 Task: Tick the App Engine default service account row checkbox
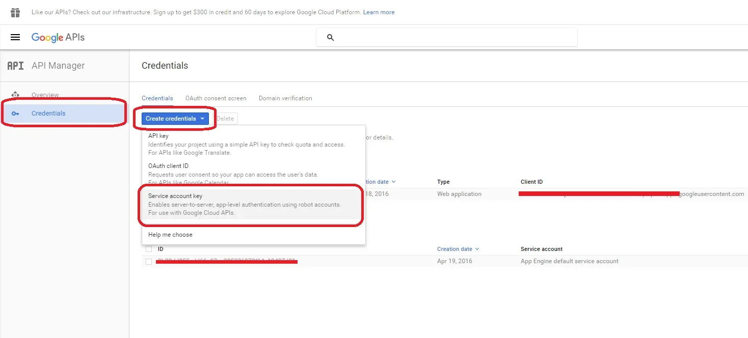coord(149,261)
